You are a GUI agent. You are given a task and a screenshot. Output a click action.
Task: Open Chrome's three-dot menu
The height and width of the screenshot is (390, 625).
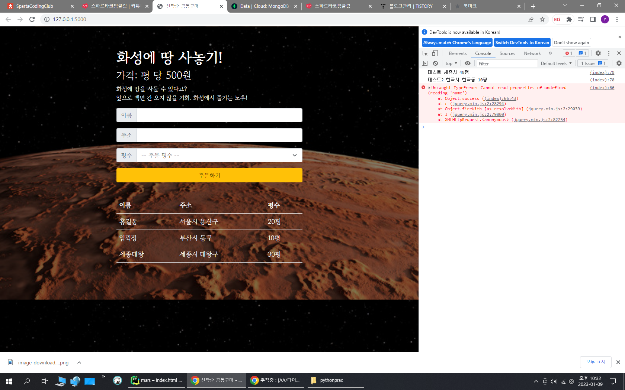coord(617,19)
